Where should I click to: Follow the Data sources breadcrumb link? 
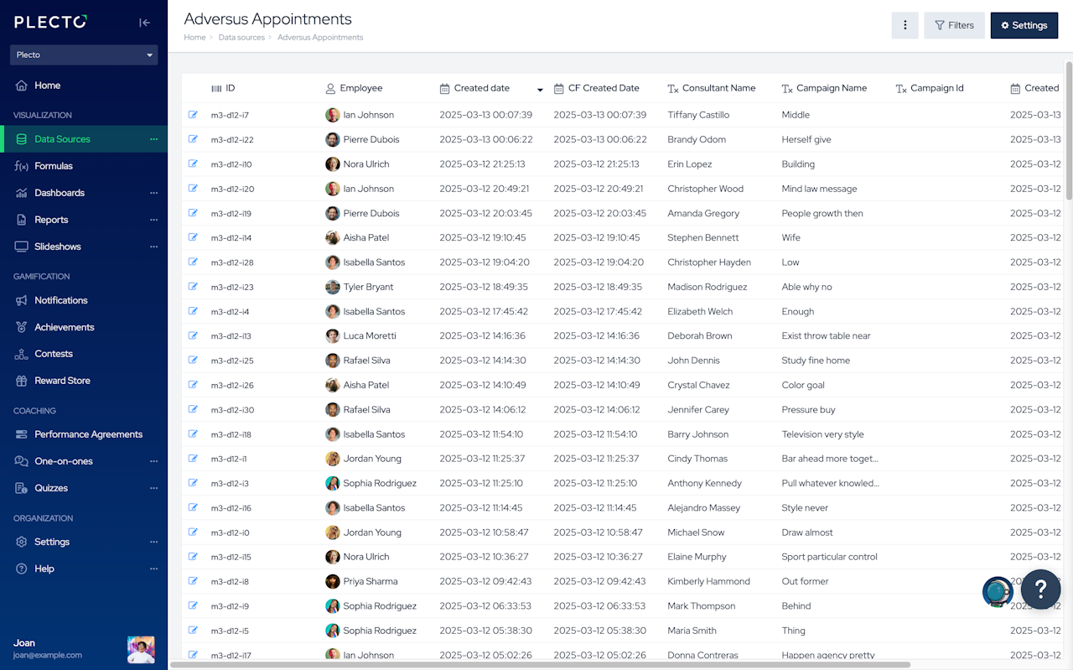[x=241, y=38]
